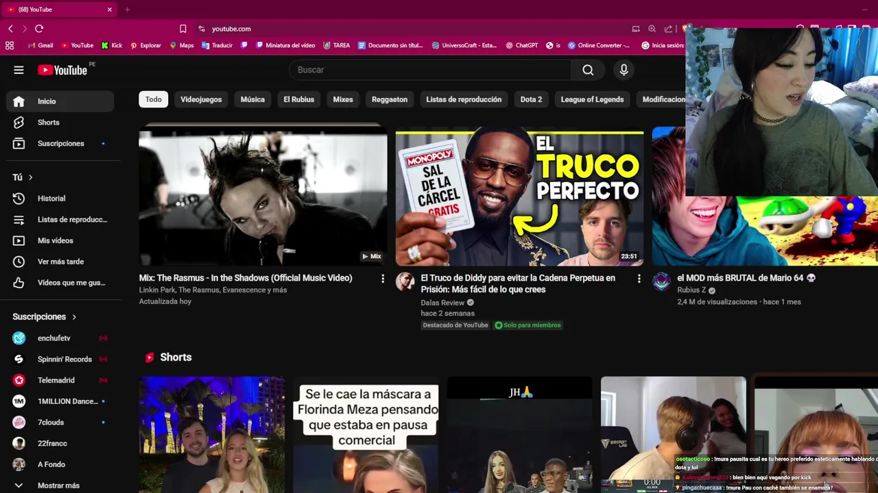Open the YouTube hamburger guide menu
Viewport: 878px width, 493px height.
(x=19, y=70)
